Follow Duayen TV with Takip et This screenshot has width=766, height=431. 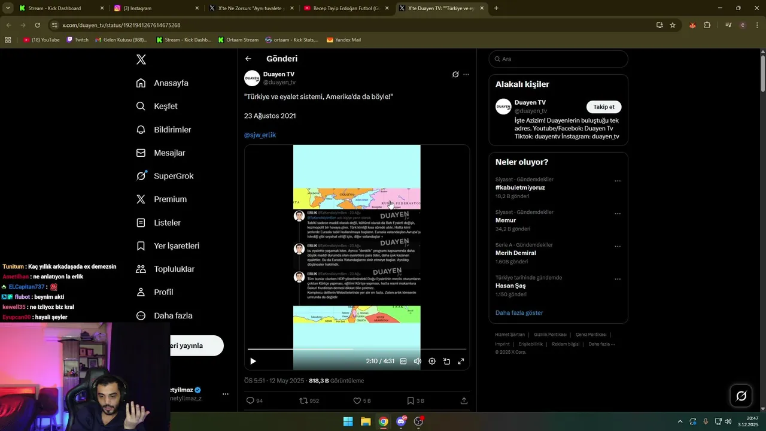pyautogui.click(x=604, y=107)
